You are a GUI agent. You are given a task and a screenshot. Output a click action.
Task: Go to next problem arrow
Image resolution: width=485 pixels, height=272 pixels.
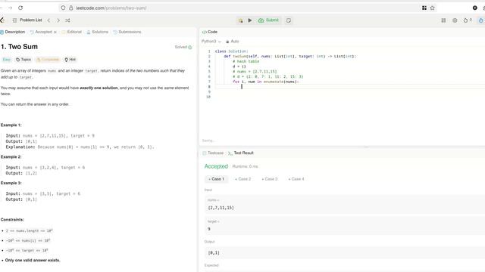pos(58,20)
